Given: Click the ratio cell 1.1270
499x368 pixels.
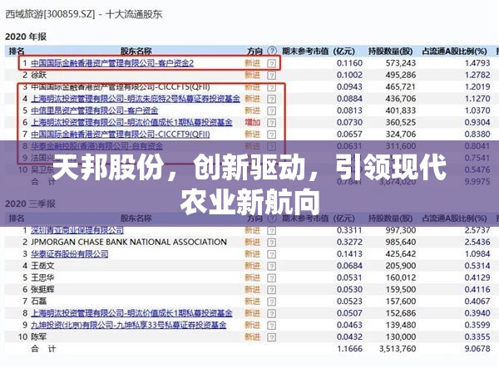Looking at the screenshot, I should coord(477,99).
